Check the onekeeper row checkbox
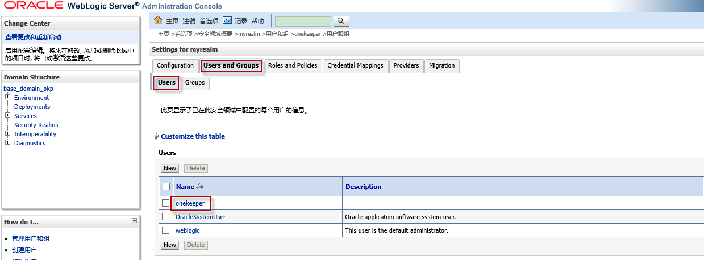 coord(166,203)
